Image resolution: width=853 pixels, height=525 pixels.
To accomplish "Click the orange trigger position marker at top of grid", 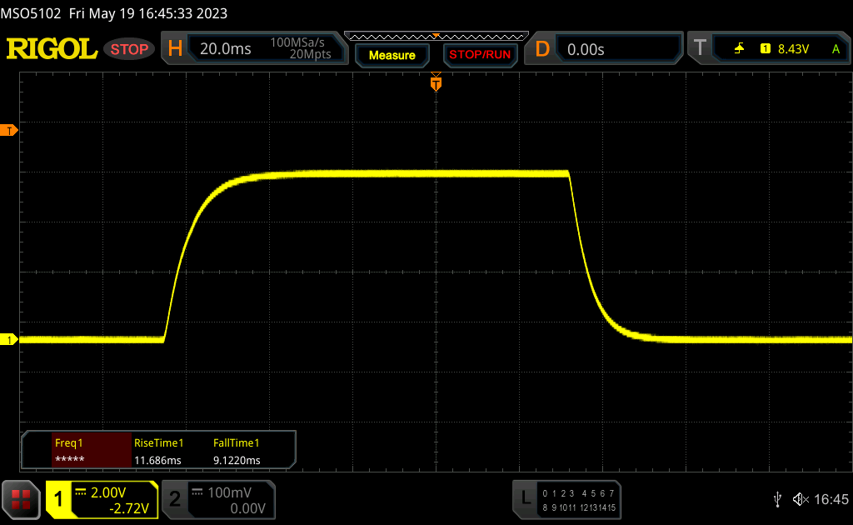I will [435, 82].
